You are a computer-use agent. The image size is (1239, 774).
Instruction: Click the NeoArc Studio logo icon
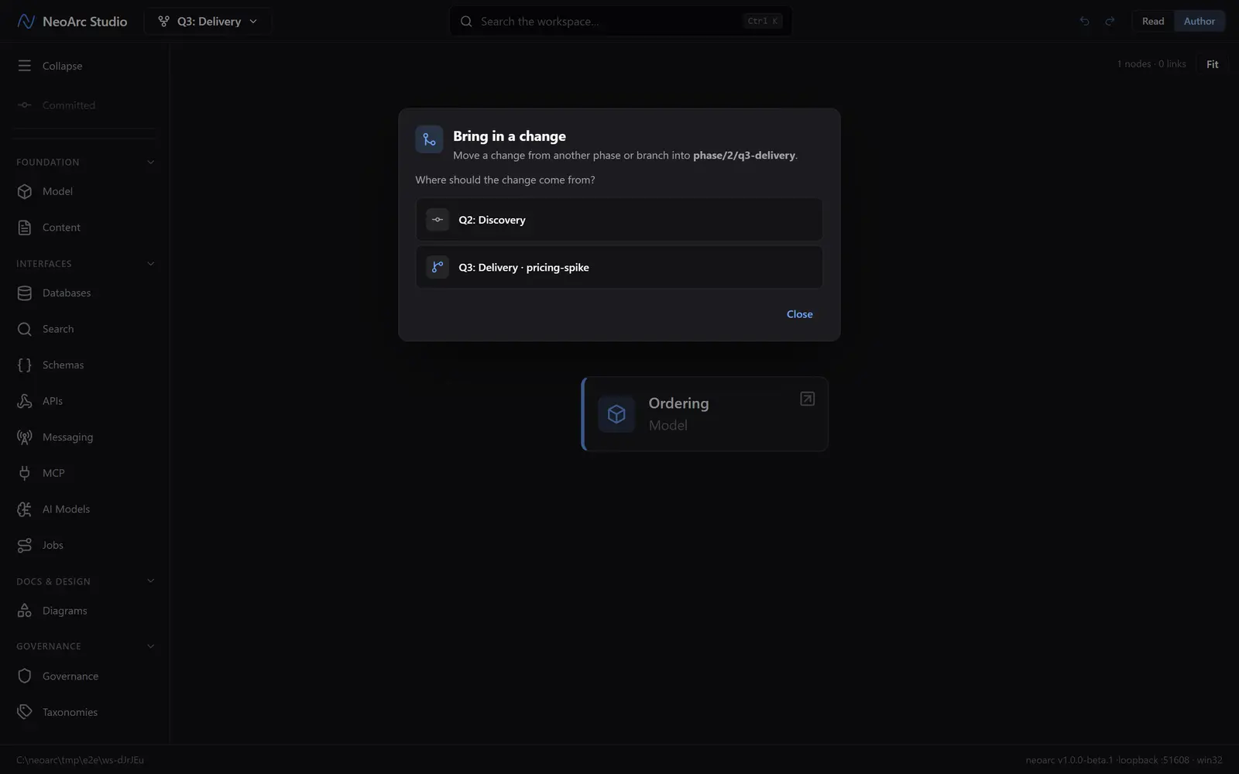click(x=26, y=22)
